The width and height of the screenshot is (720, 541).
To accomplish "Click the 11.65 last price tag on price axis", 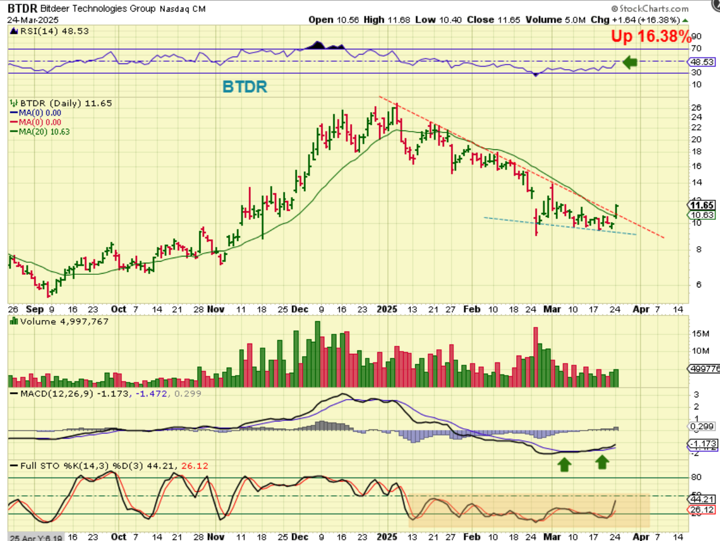I will coord(702,205).
